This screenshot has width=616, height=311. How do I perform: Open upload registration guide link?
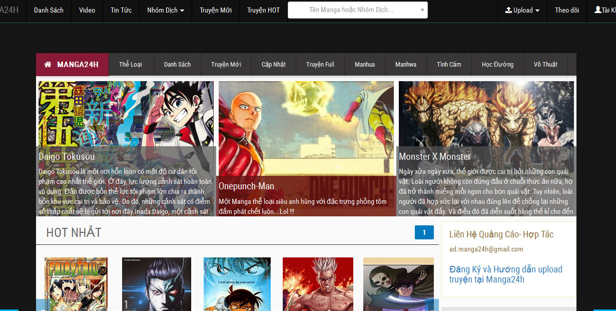coord(505,274)
